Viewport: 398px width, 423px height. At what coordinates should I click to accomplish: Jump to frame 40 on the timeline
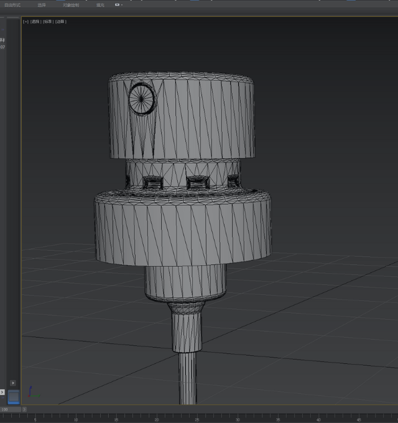pos(318,419)
